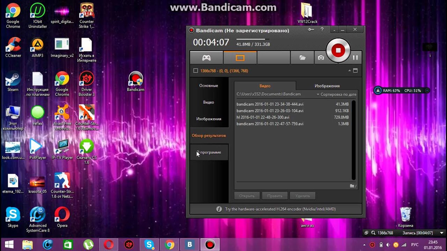Switch to game recording mode gamepad icon
Viewport: 447px width, 251px height.
pos(206,58)
